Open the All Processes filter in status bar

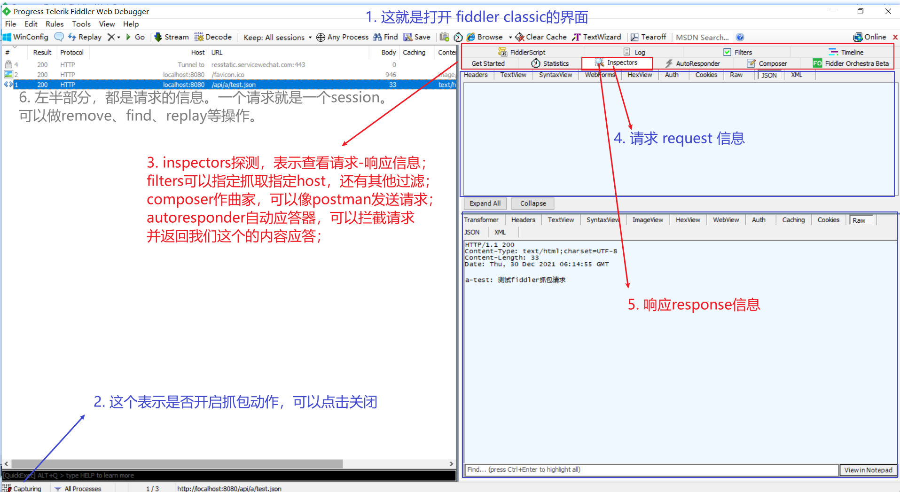[x=78, y=488]
